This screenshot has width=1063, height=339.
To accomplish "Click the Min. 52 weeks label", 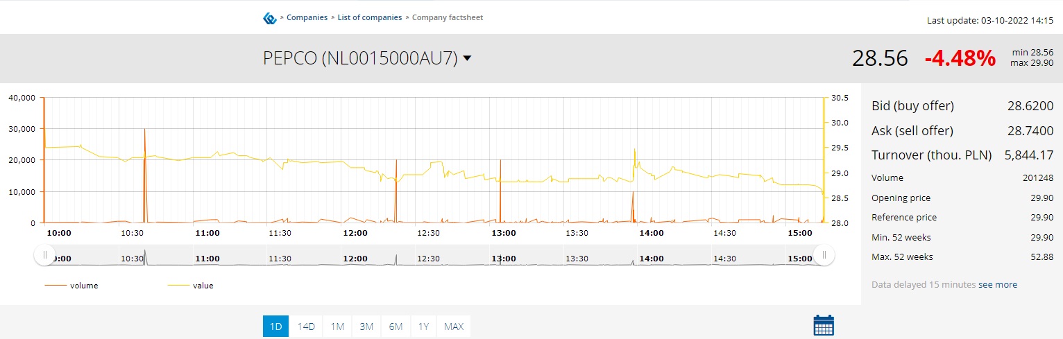I will (901, 238).
